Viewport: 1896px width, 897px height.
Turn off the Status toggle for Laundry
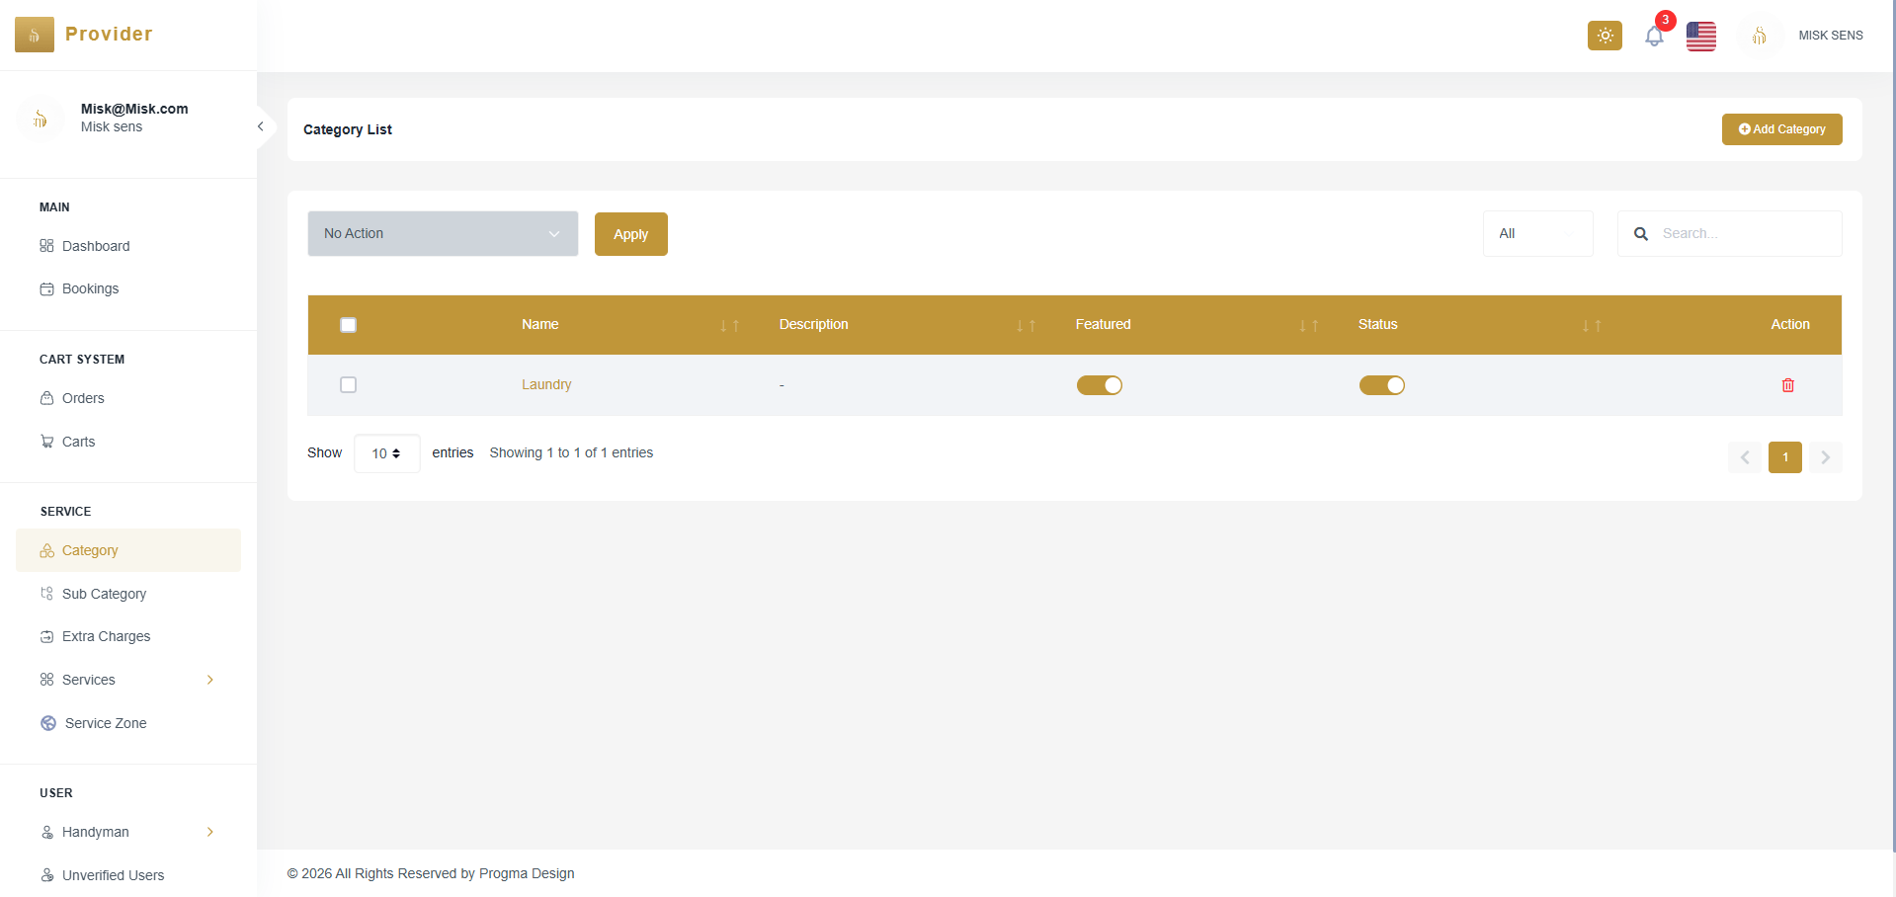[x=1381, y=385]
